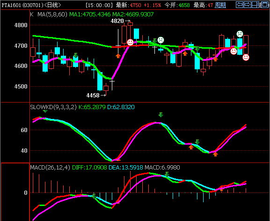Click the K:65.2879 value
270x221 pixels.
pyautogui.click(x=92, y=107)
